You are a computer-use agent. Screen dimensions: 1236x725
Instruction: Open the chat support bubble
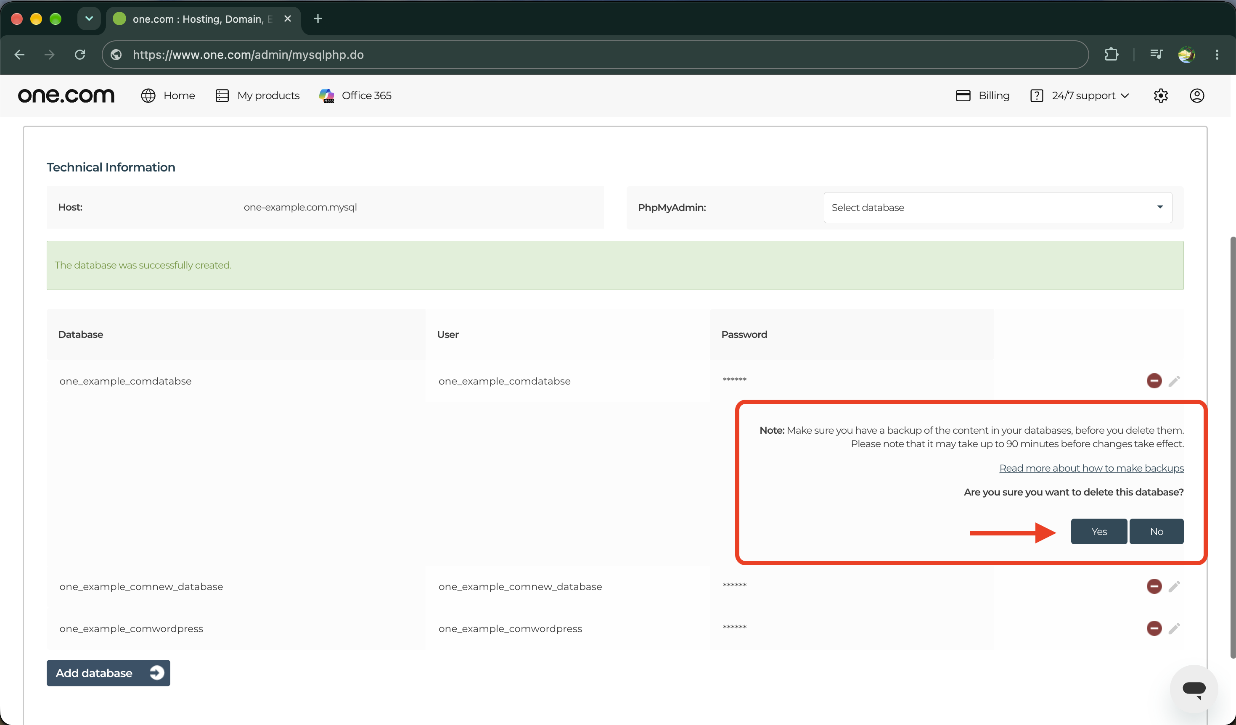click(1194, 689)
